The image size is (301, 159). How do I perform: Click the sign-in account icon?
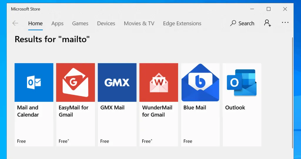click(x=267, y=23)
